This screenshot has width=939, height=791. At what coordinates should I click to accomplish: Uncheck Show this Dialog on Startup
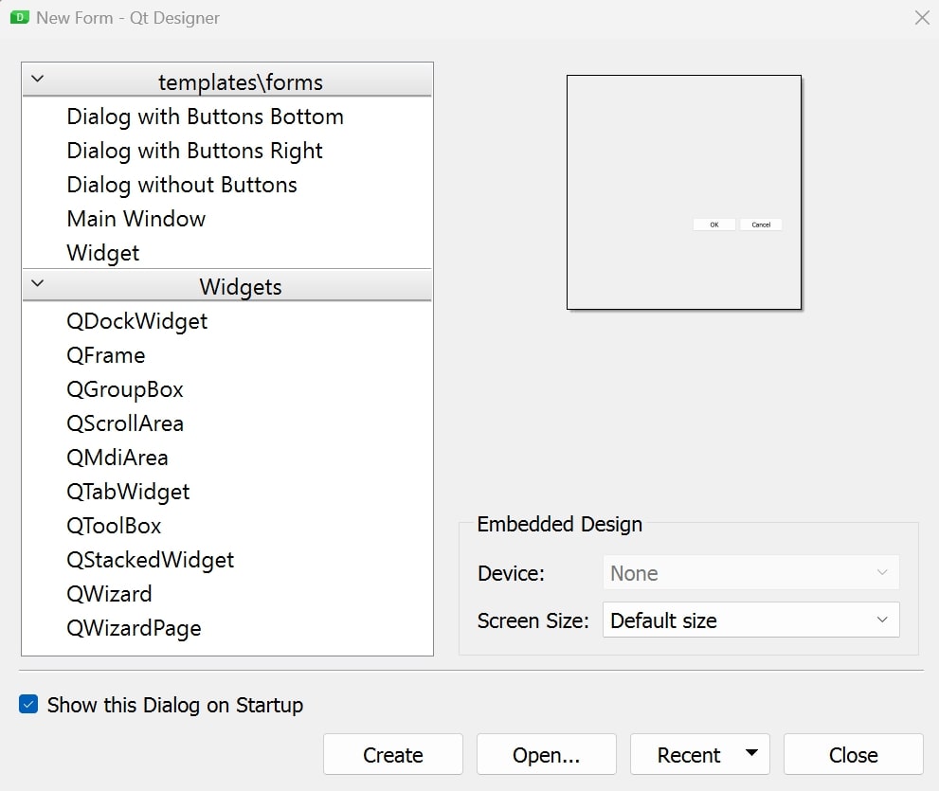pos(28,705)
